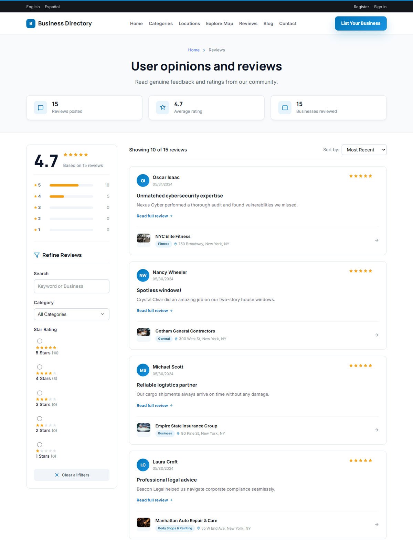413x542 pixels.
Task: Switch language to Español
Action: pyautogui.click(x=52, y=7)
